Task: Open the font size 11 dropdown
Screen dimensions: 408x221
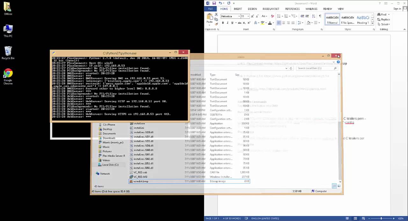Action: (248, 16)
